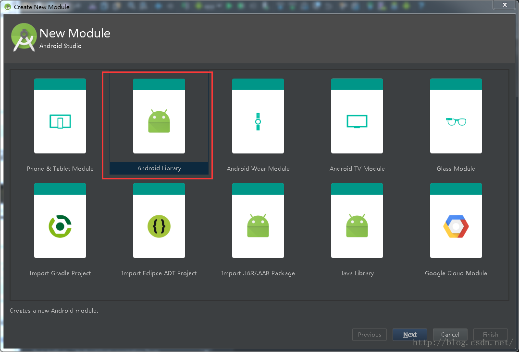Image resolution: width=519 pixels, height=352 pixels.
Task: Click the "Android Wear Module" label
Action: point(258,168)
